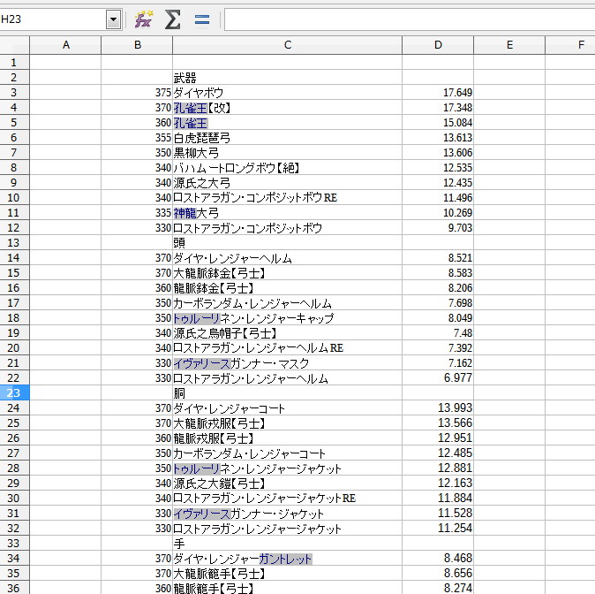Select column E header
Screen dimensions: 595x594
[509, 45]
